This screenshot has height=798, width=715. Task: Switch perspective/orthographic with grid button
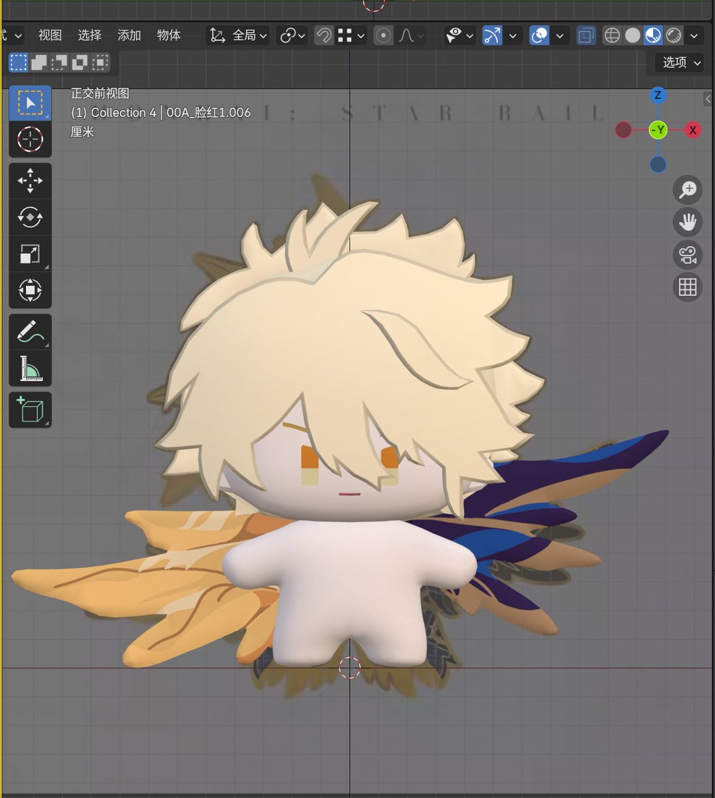pos(688,287)
